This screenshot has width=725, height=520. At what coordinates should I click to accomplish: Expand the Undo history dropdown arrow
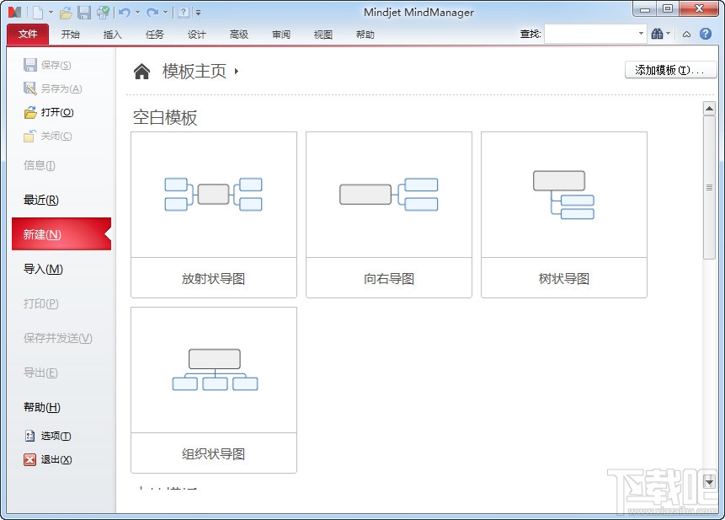click(x=136, y=11)
